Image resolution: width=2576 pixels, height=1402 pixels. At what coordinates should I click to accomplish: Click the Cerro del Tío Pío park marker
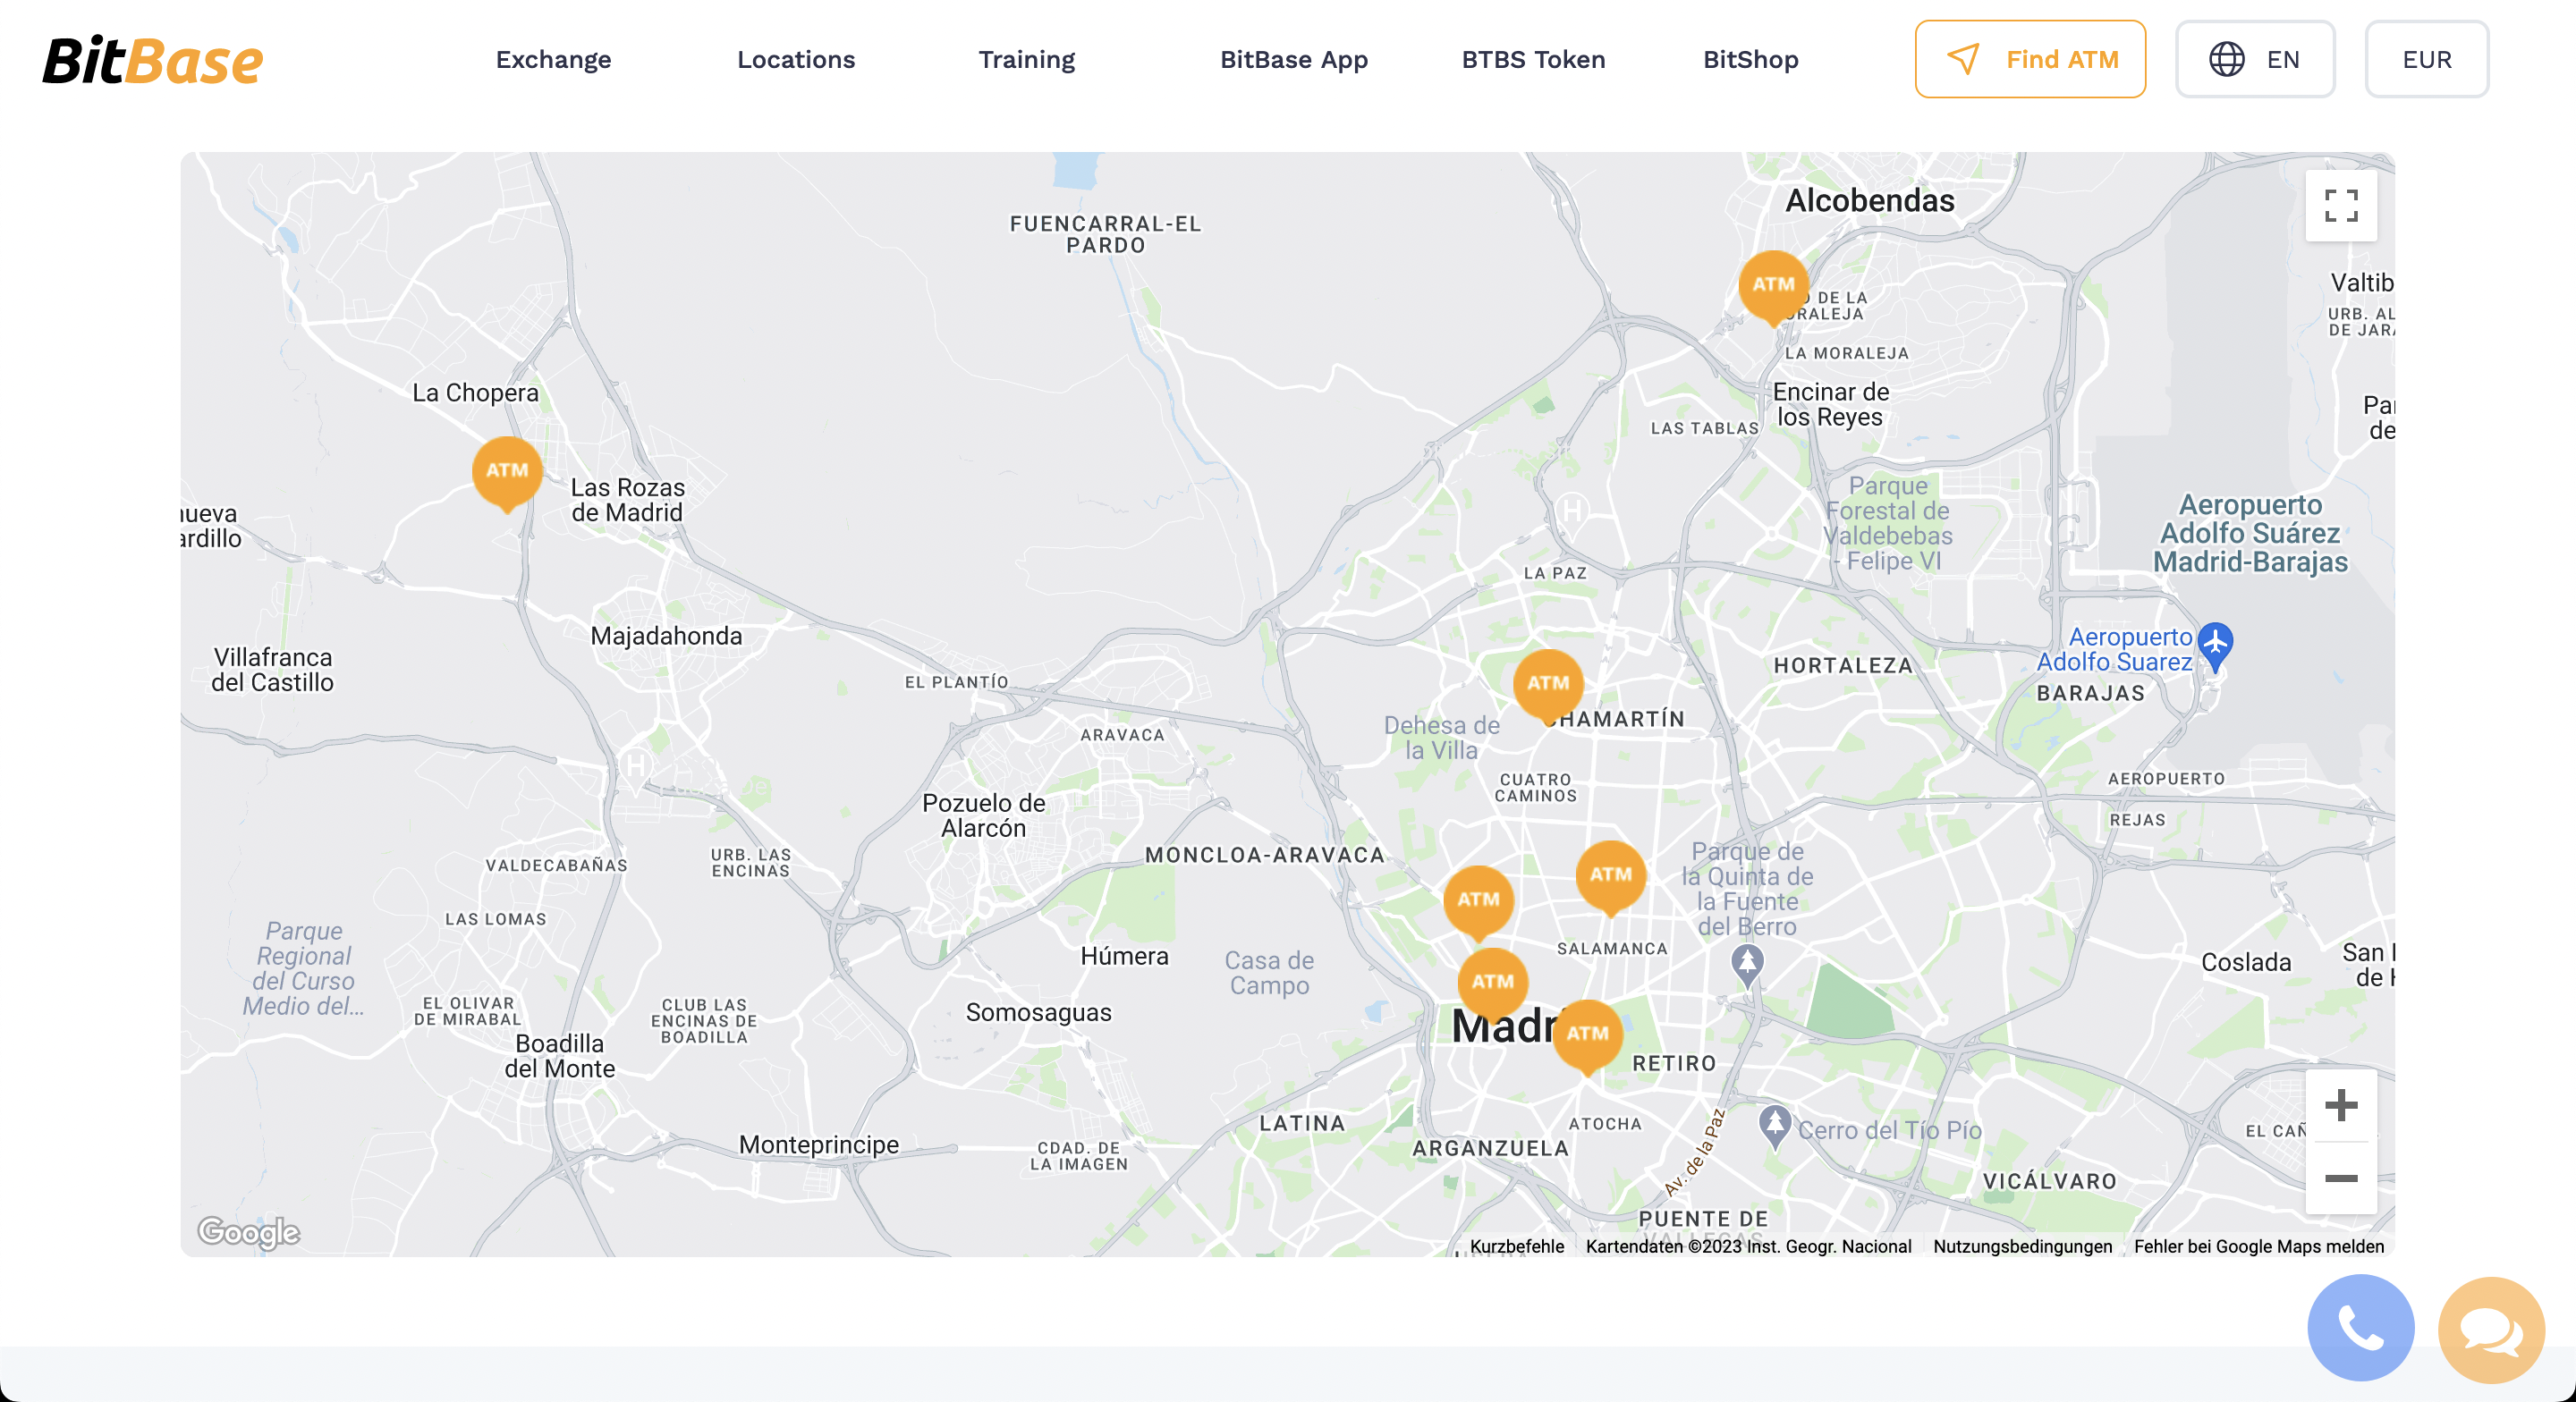[1774, 1126]
